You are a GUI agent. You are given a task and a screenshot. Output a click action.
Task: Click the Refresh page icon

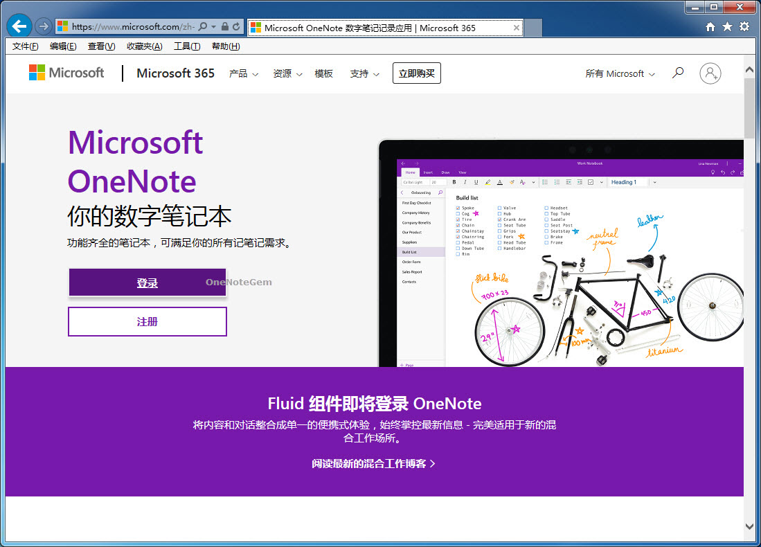236,27
